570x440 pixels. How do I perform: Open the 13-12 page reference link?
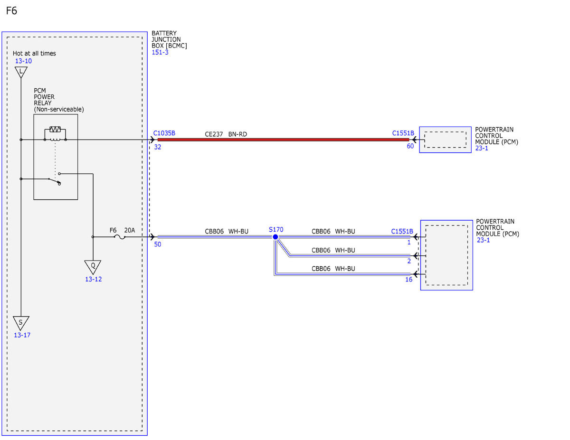[x=93, y=279]
